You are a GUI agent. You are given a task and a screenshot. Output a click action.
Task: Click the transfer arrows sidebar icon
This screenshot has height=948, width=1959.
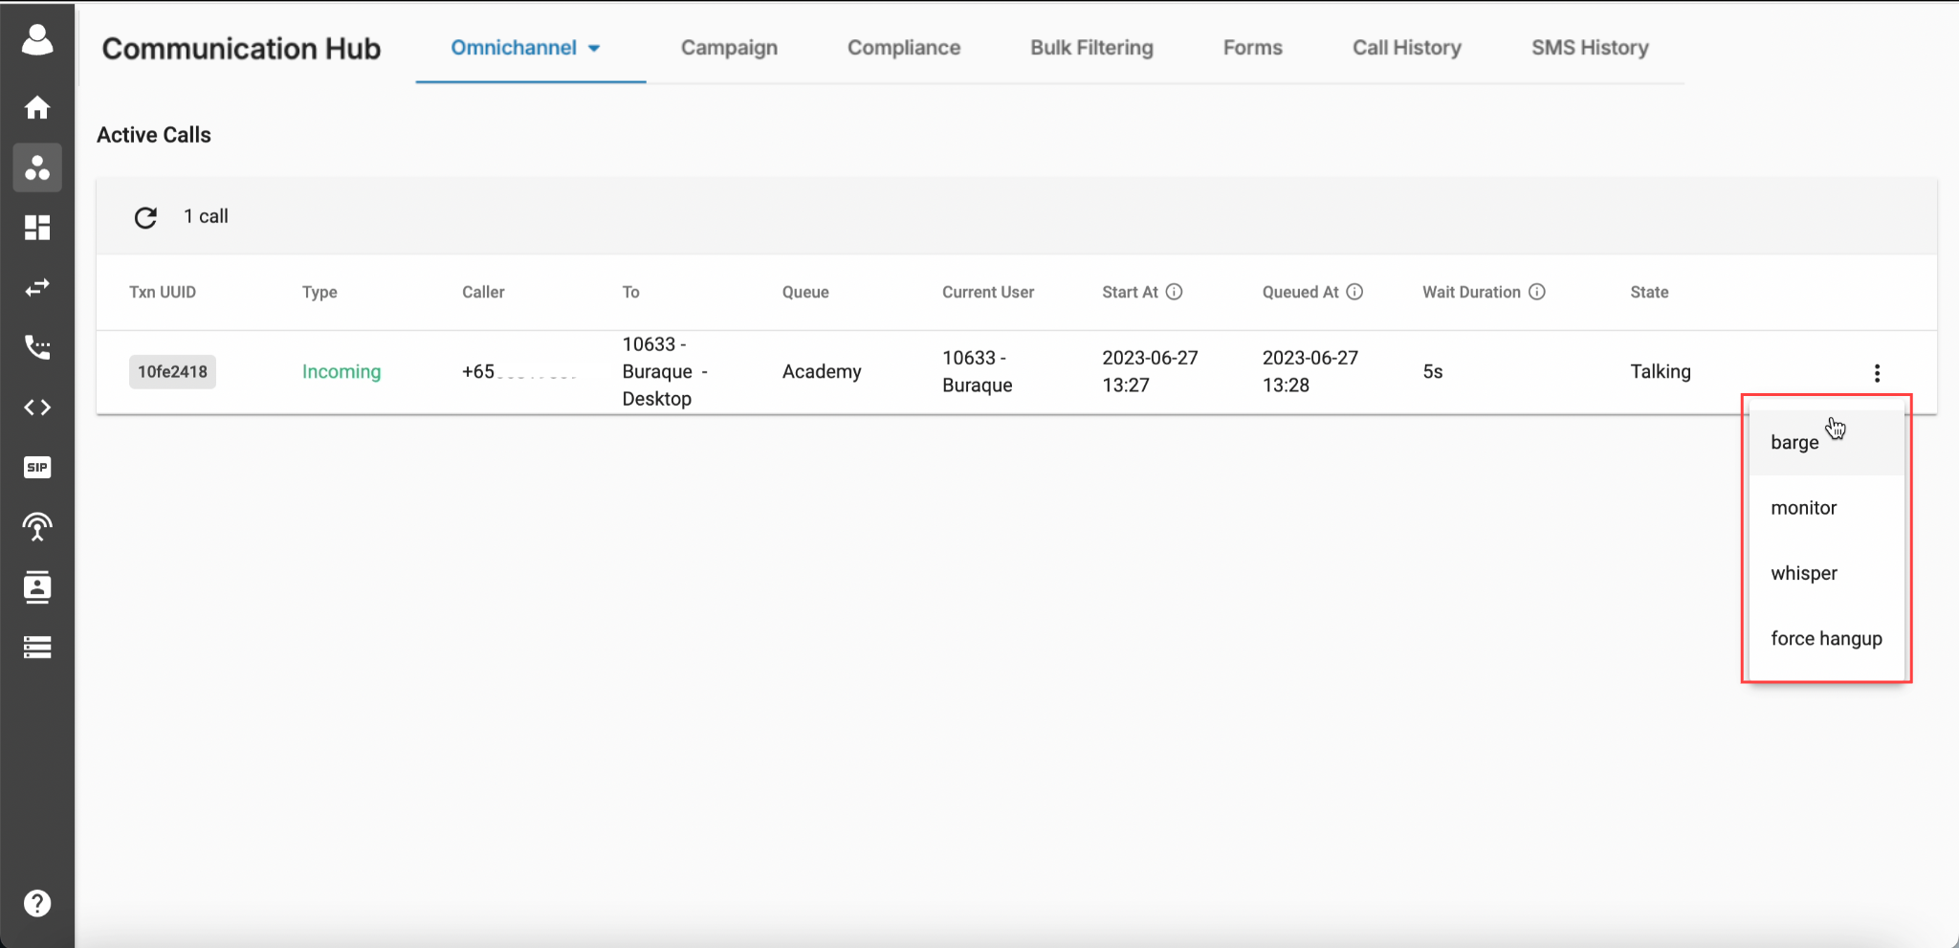click(x=37, y=287)
